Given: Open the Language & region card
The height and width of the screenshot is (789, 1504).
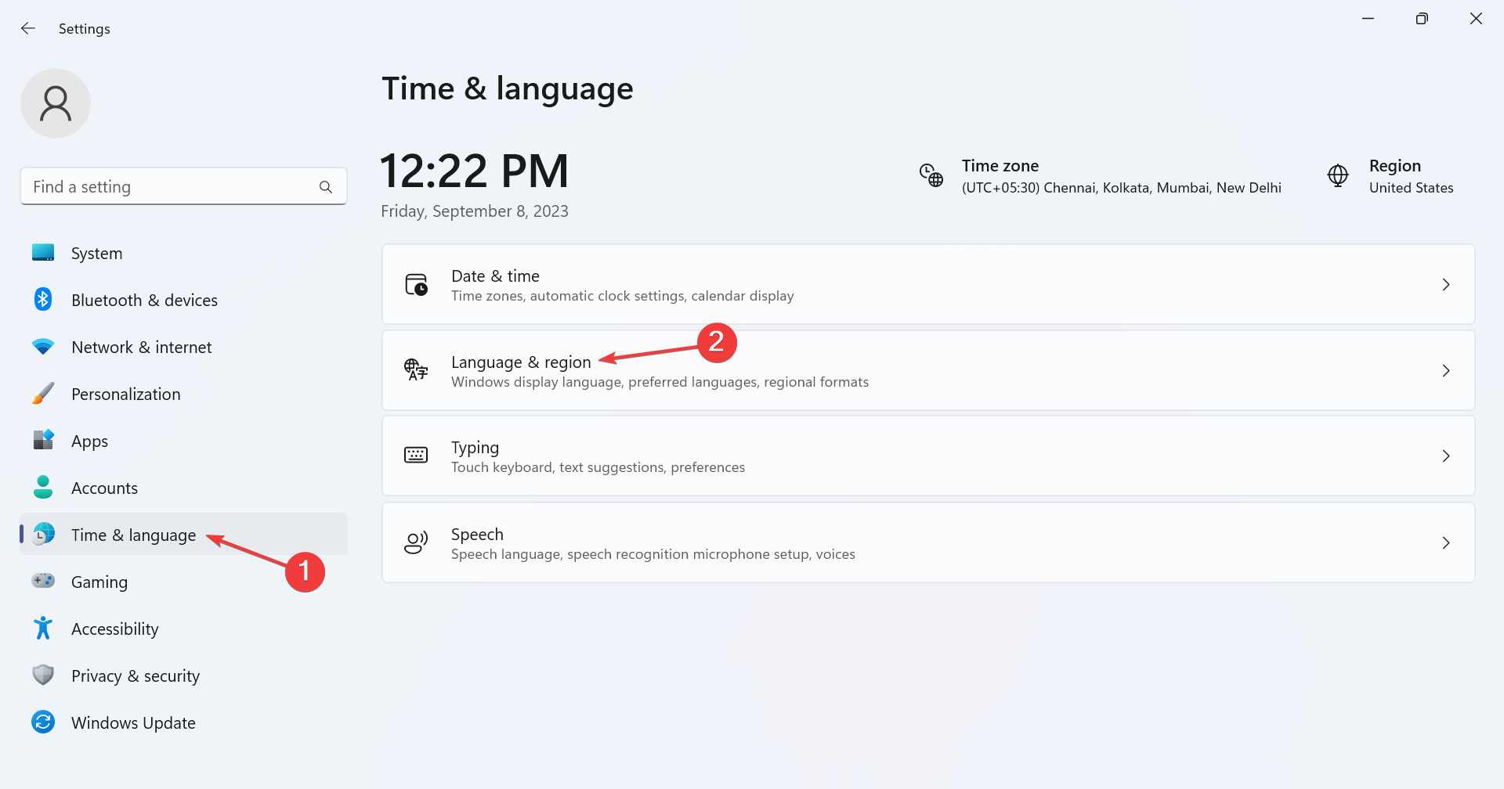Looking at the screenshot, I should [928, 370].
